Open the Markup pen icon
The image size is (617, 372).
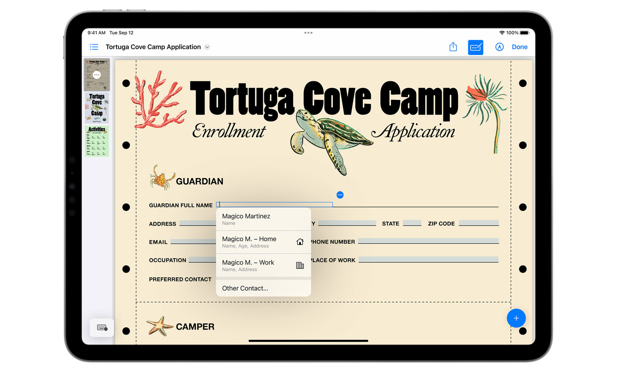click(499, 47)
